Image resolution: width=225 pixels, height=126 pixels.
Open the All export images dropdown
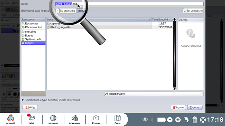tap(154, 94)
